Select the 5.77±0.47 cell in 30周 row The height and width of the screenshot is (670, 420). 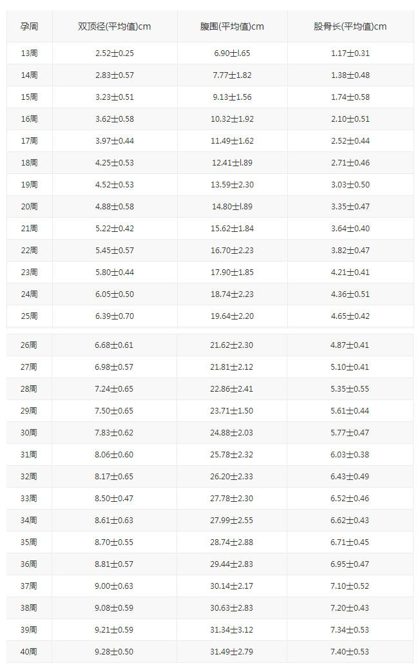tap(350, 433)
